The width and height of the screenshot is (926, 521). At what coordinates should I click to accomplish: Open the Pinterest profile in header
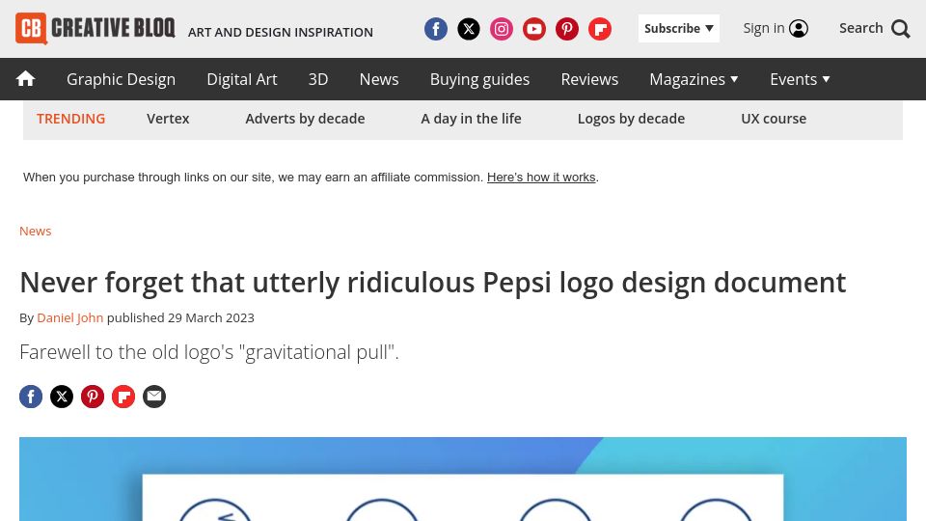(567, 29)
